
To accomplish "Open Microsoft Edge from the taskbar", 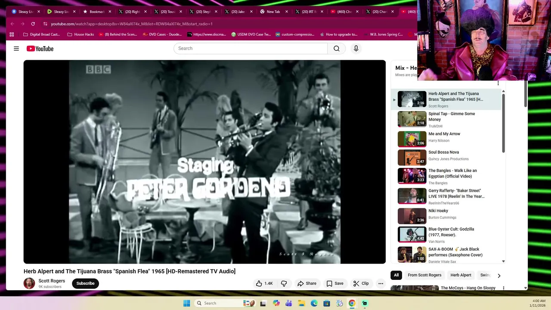I will pos(314,303).
